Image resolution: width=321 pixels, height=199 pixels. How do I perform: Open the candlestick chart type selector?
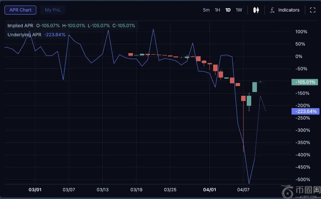256,10
